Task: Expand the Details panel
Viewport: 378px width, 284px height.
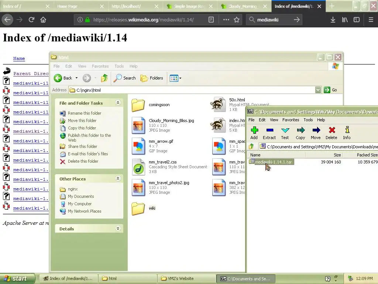Action: coord(118,228)
